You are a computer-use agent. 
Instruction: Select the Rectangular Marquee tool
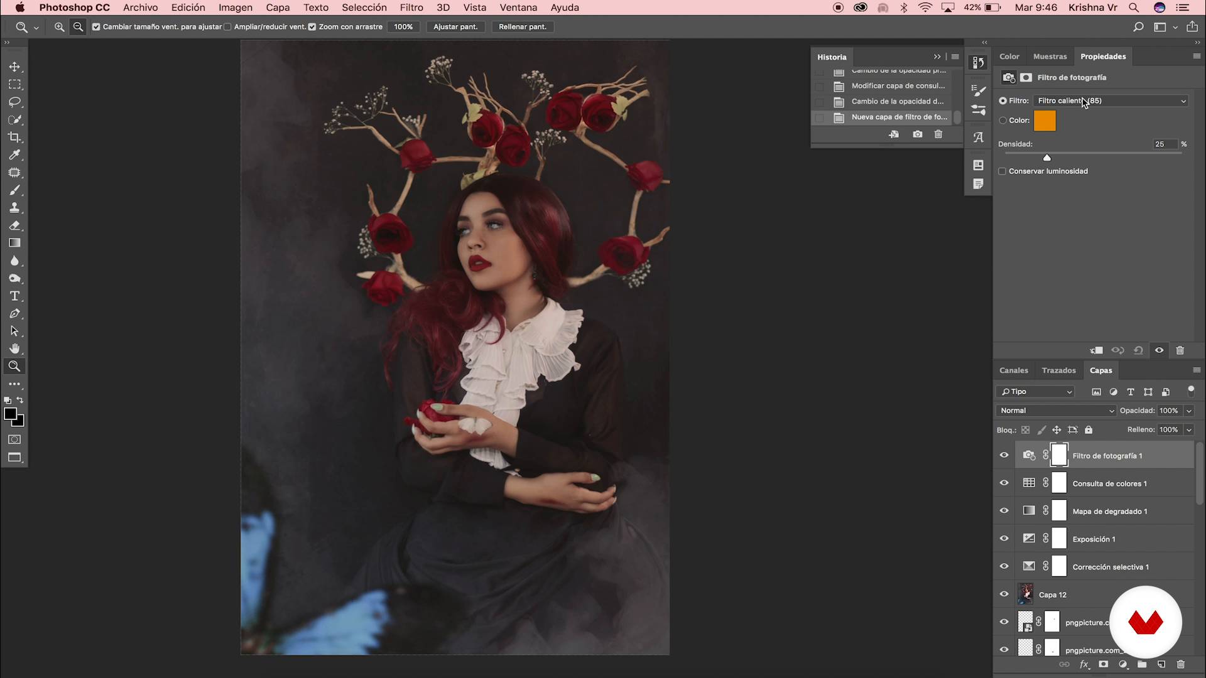click(x=14, y=84)
